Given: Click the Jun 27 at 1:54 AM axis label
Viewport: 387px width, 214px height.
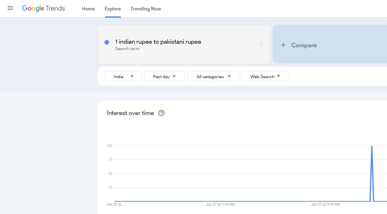Looking at the screenshot, I should tap(220, 204).
